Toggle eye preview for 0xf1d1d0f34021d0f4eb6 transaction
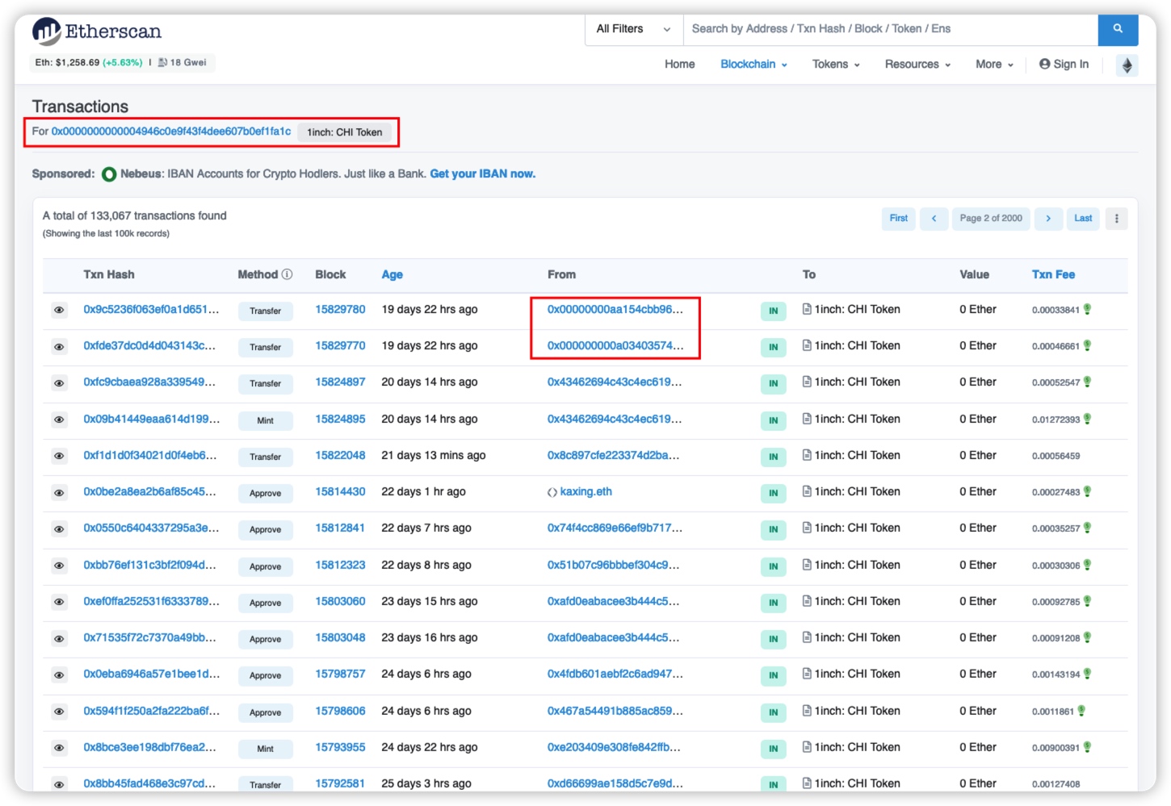Image resolution: width=1171 pixels, height=806 pixels. coord(59,456)
